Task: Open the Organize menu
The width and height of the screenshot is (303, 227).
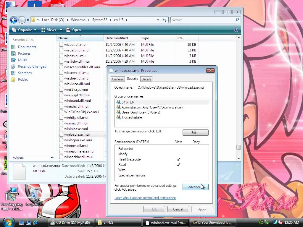Action: pyautogui.click(x=24, y=30)
